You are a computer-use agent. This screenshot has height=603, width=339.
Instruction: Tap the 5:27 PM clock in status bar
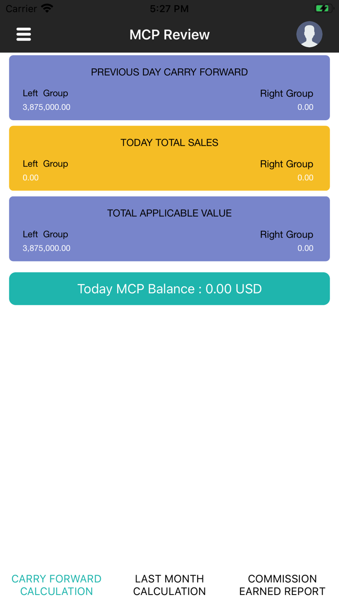[x=169, y=8]
